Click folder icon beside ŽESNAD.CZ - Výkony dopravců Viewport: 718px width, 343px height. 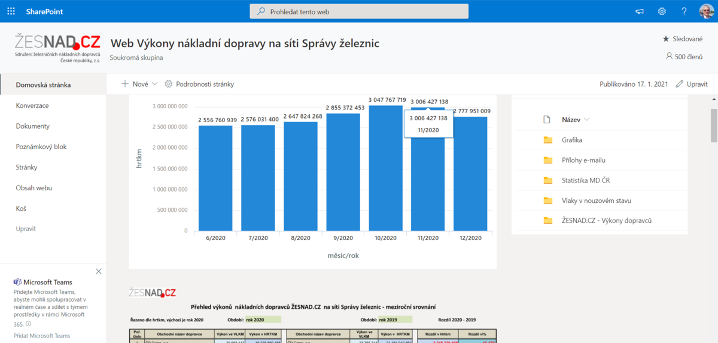(x=547, y=220)
